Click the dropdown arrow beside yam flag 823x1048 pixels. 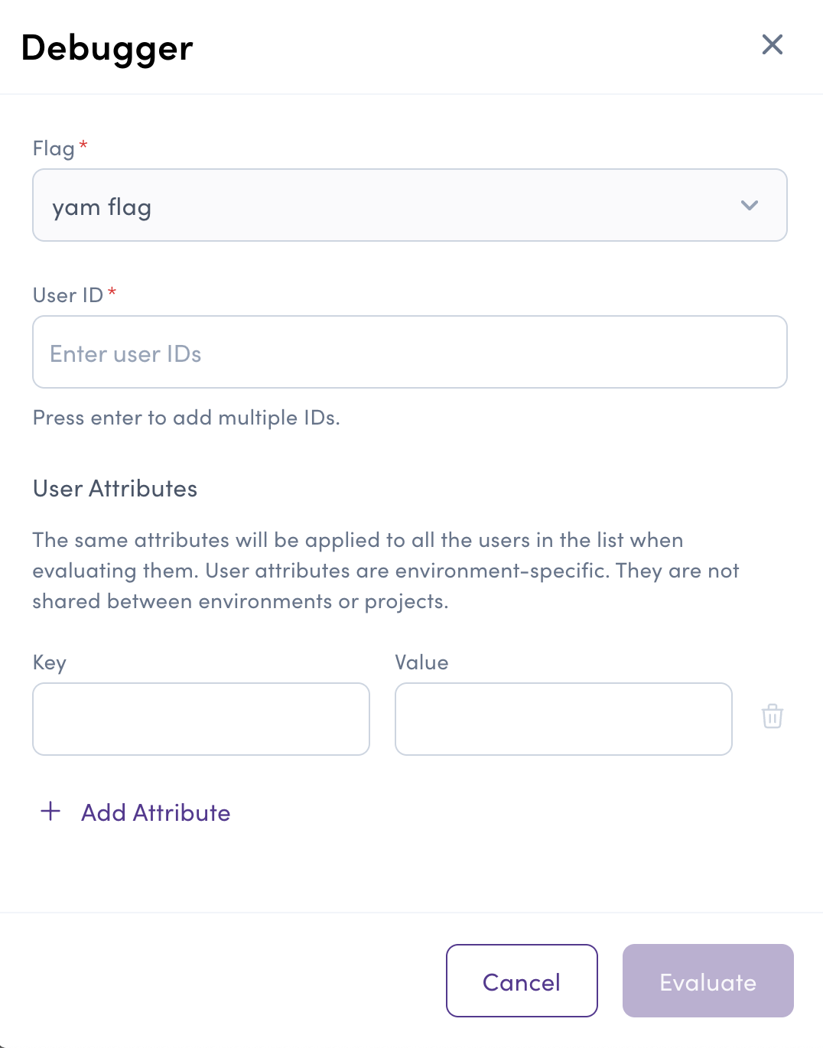click(750, 206)
